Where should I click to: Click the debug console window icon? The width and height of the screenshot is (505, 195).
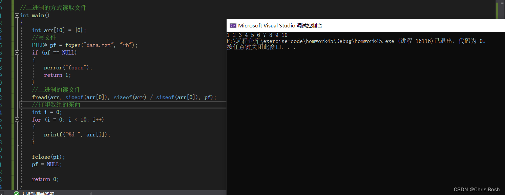(233, 25)
